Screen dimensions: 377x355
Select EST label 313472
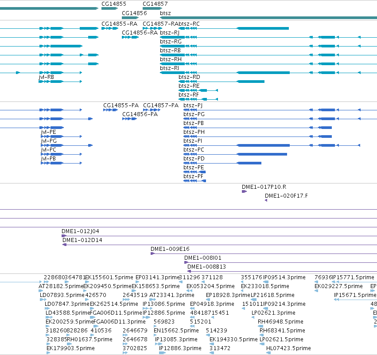tap(220, 348)
